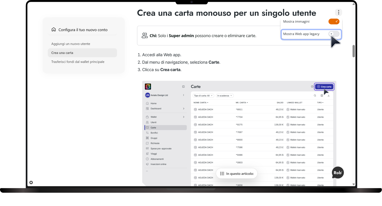Open the In scadenza filter dropdown

click(225, 96)
